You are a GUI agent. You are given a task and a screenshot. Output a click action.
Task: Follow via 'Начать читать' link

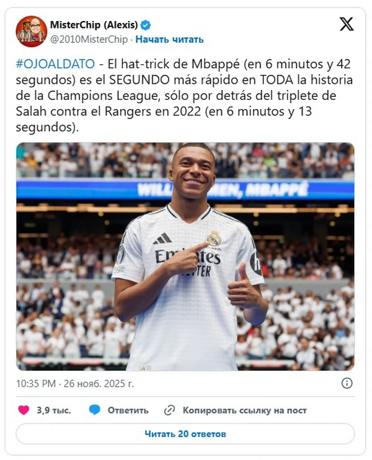tap(170, 39)
